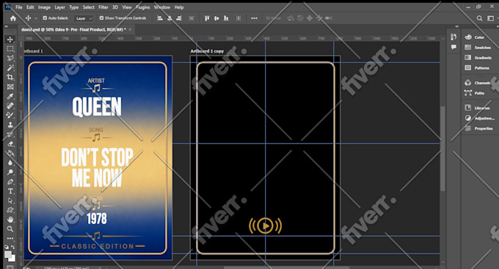Image resolution: width=499 pixels, height=269 pixels.
Task: Open the Auto-Select Layer dropdown
Action: [84, 18]
